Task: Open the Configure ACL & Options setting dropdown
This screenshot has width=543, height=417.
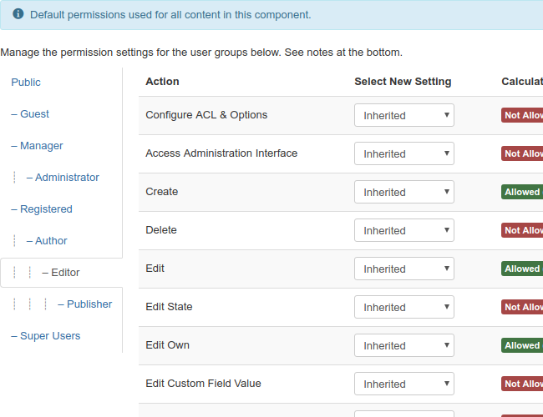Action: tap(404, 116)
